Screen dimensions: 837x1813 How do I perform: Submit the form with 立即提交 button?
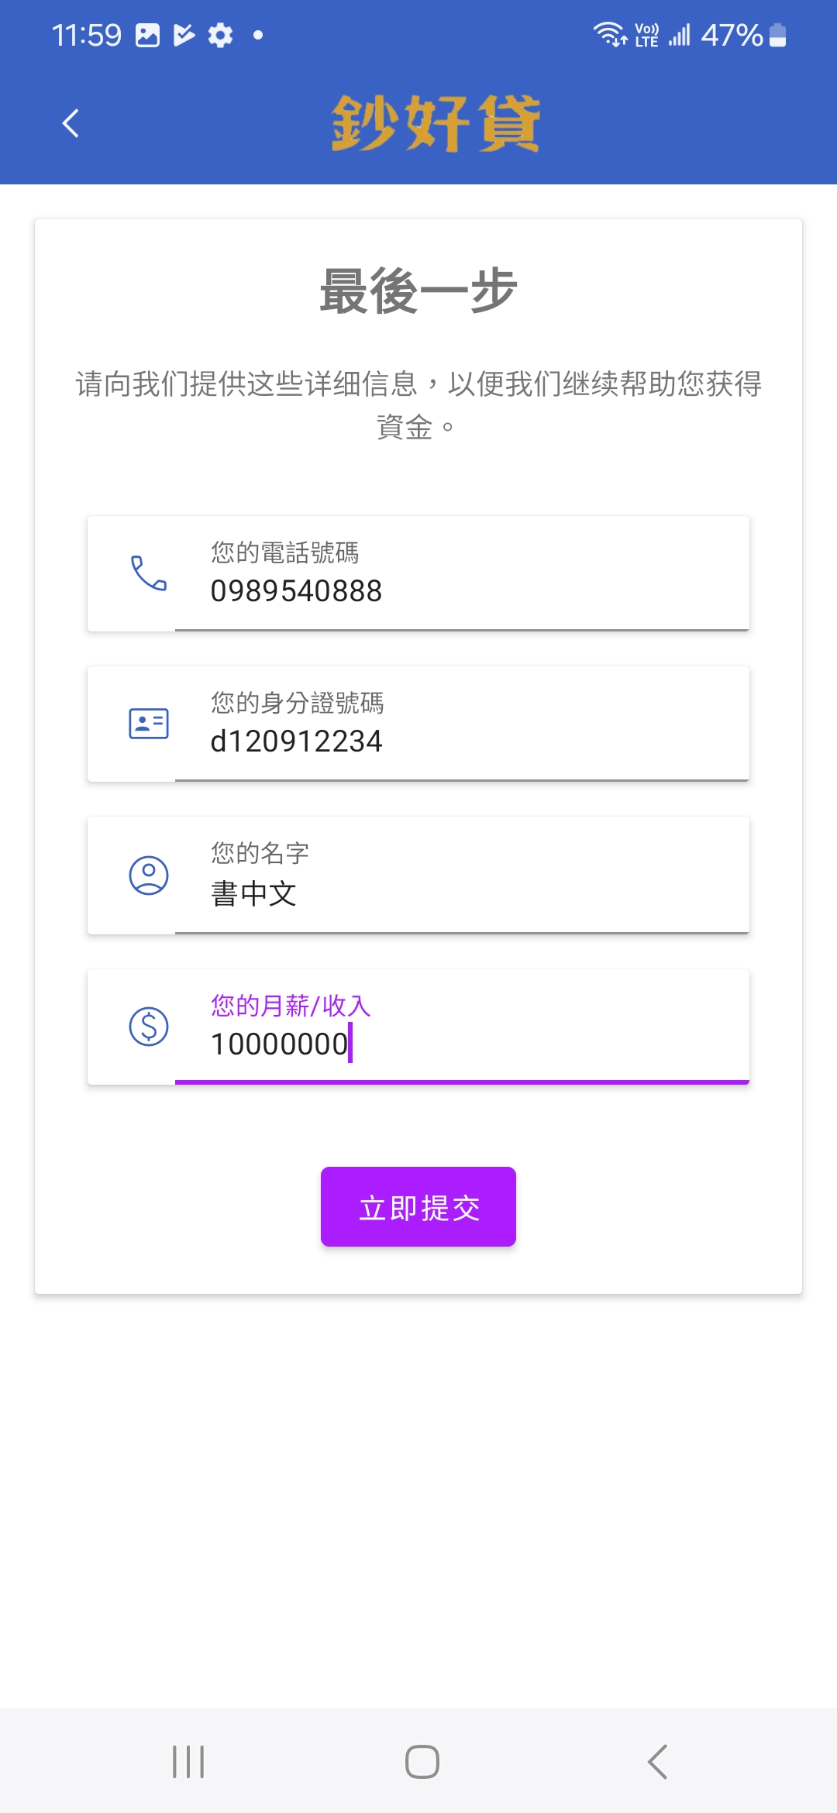click(418, 1206)
